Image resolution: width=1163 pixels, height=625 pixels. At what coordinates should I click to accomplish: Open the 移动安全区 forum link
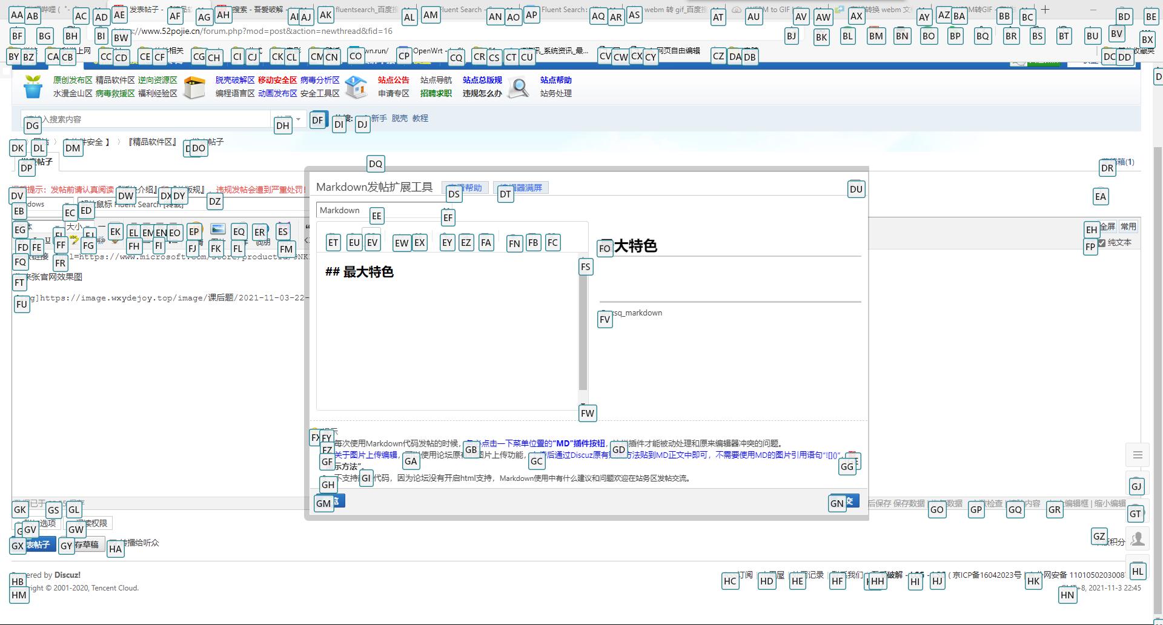[x=277, y=80]
